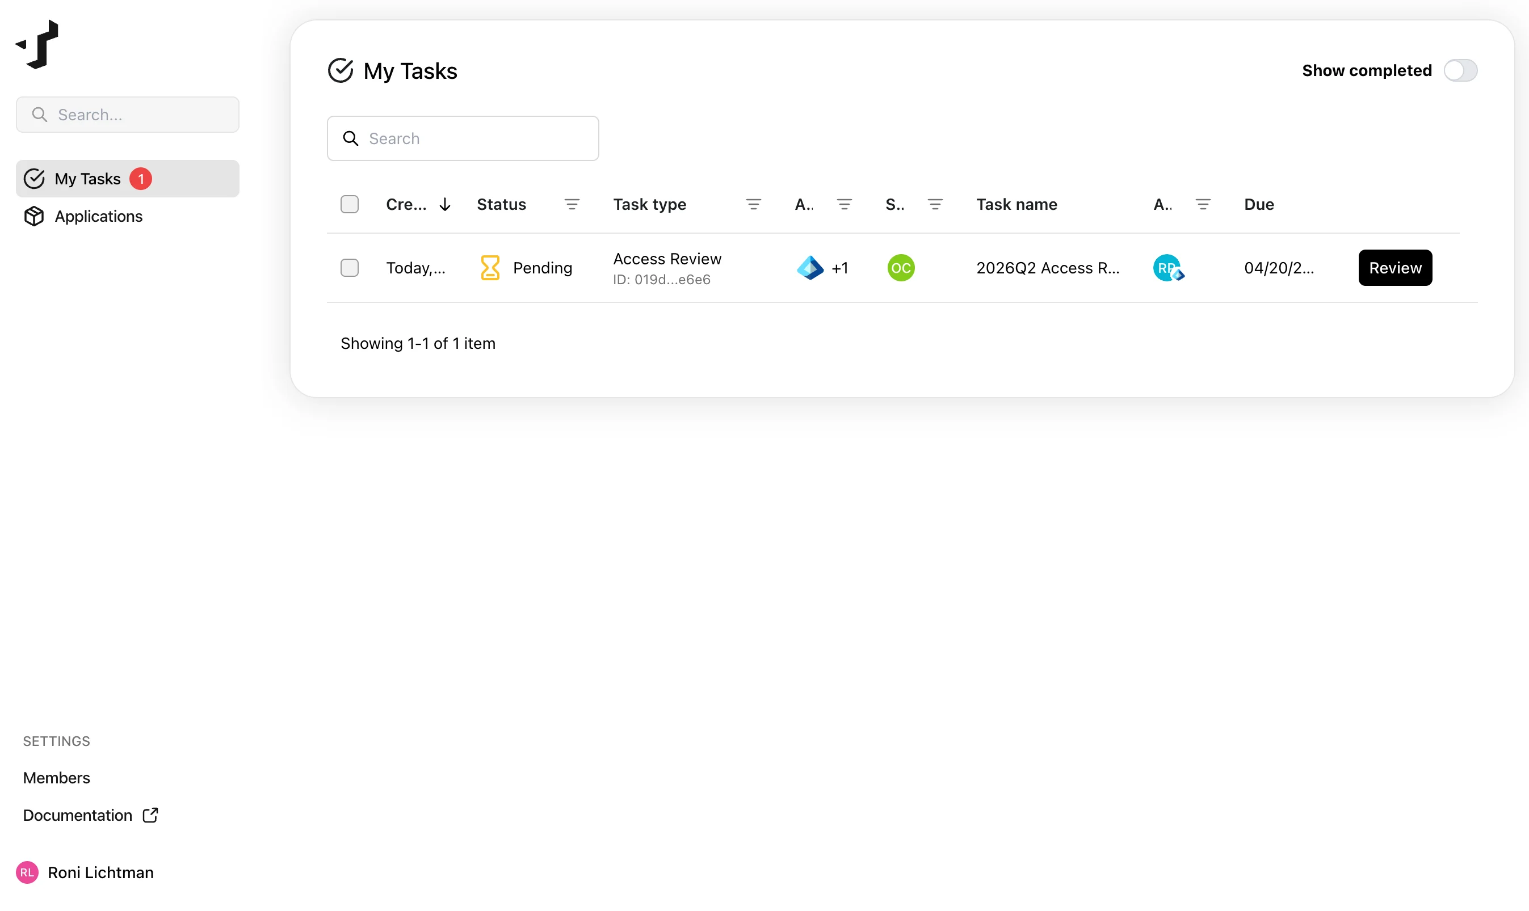Click the 04/20/2... due date
1529x911 pixels.
point(1279,268)
